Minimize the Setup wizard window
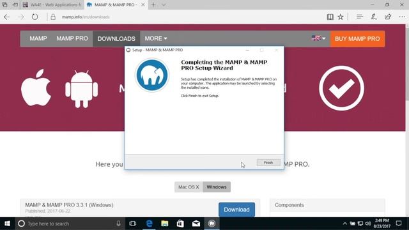This screenshot has height=230, width=409. click(x=247, y=50)
